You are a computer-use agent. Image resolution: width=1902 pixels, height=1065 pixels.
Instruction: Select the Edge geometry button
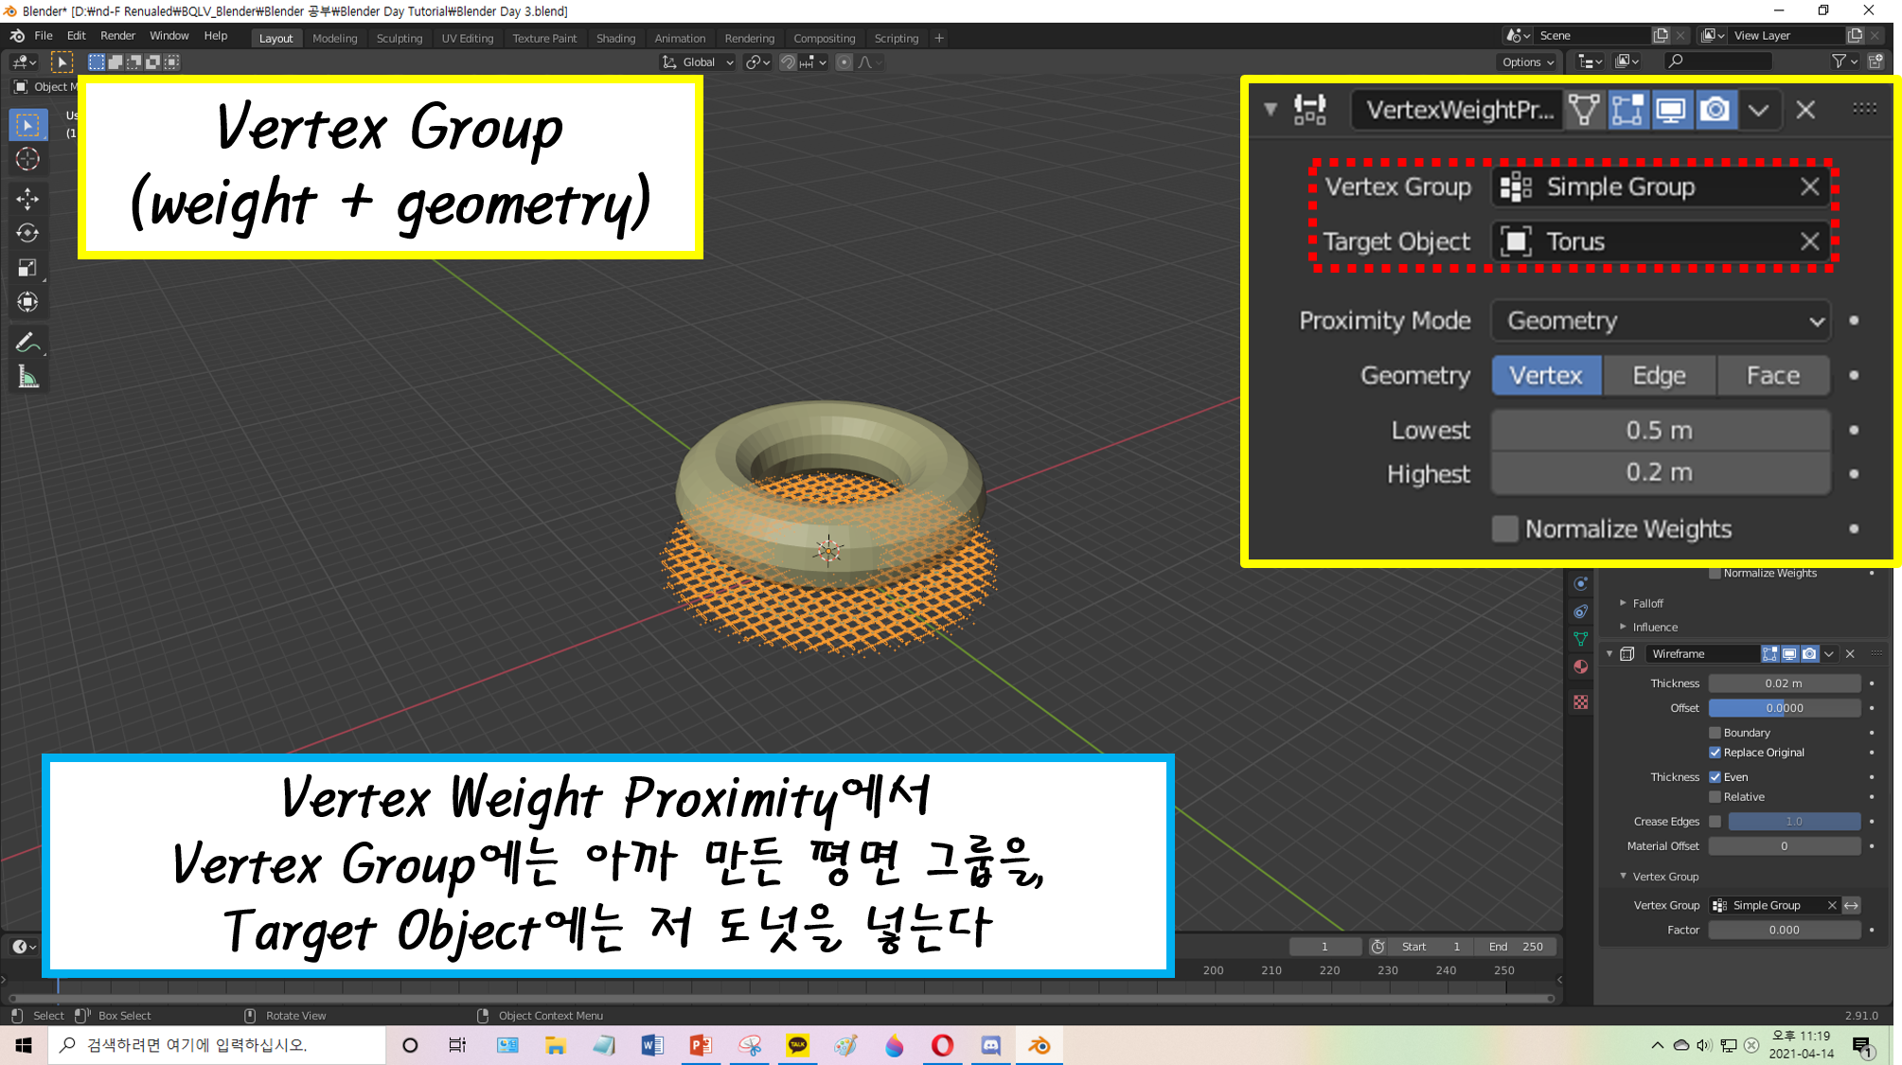(x=1659, y=376)
